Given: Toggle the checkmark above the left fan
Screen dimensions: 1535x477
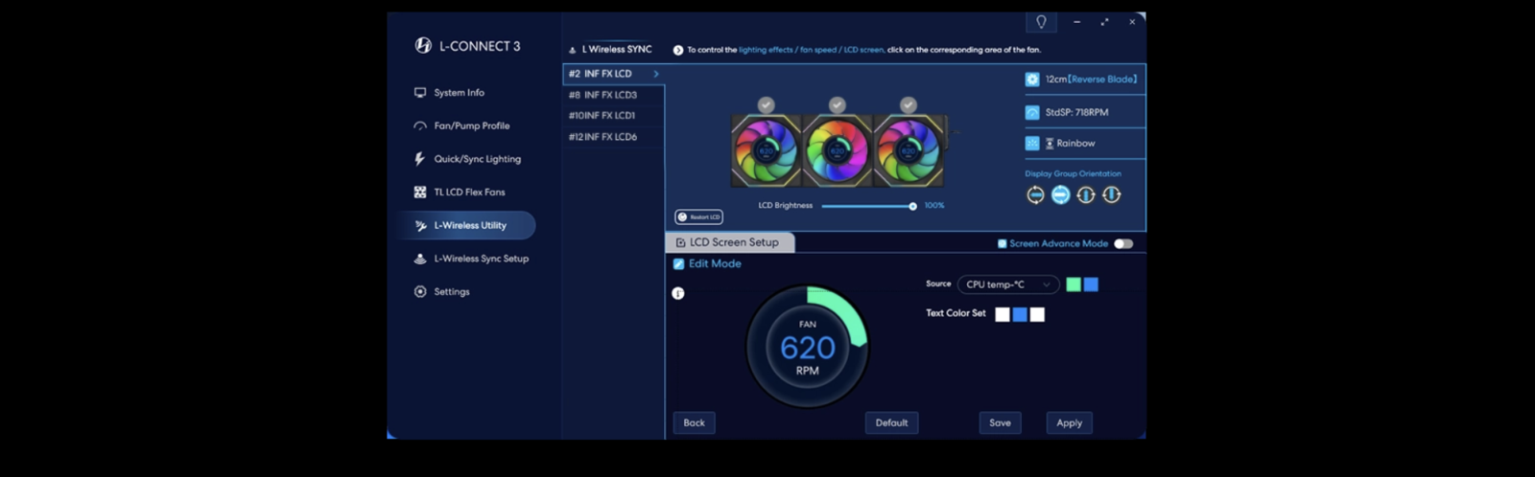Looking at the screenshot, I should [766, 104].
